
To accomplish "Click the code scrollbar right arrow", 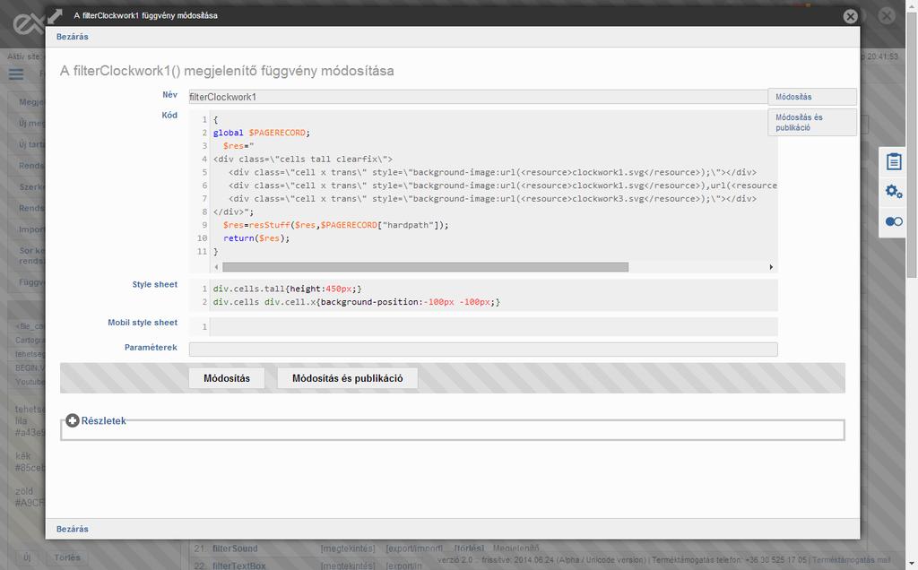I will [771, 267].
